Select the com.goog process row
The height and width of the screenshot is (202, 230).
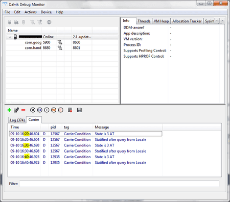[62, 42]
